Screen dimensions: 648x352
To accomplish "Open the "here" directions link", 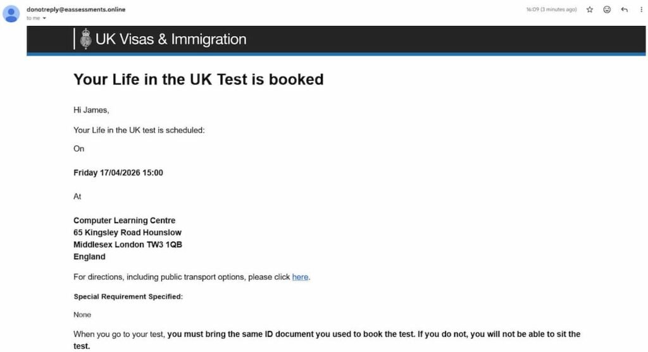I will (x=300, y=277).
